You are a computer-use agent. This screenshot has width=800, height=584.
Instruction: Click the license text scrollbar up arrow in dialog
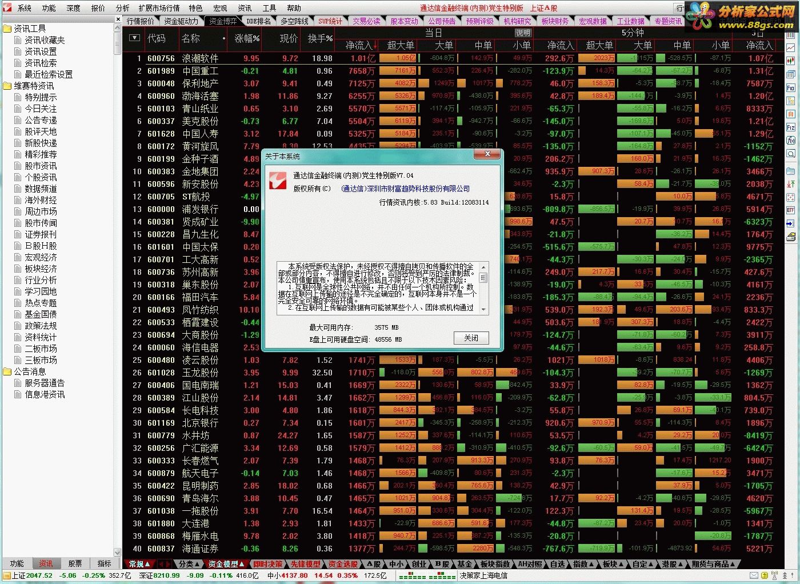[x=483, y=267]
